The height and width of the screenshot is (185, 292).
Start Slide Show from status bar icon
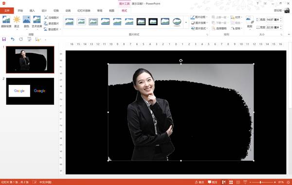pos(245,182)
